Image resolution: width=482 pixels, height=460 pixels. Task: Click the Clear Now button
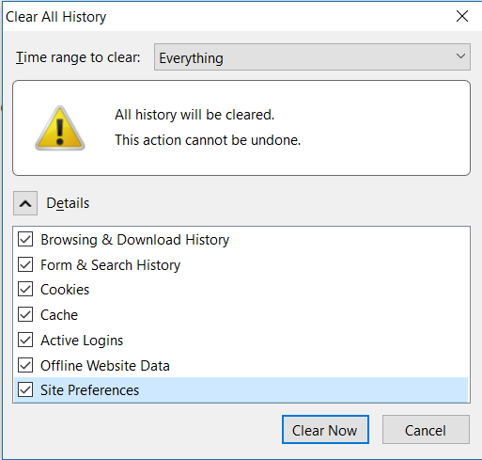(325, 430)
